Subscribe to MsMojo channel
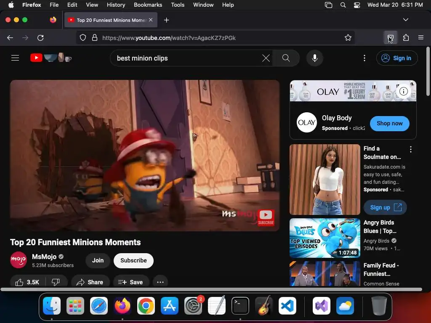Viewport: 431px width, 323px height. [133, 260]
